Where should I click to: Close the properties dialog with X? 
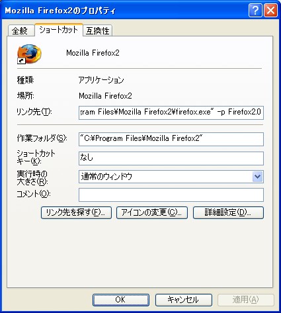click(271, 10)
